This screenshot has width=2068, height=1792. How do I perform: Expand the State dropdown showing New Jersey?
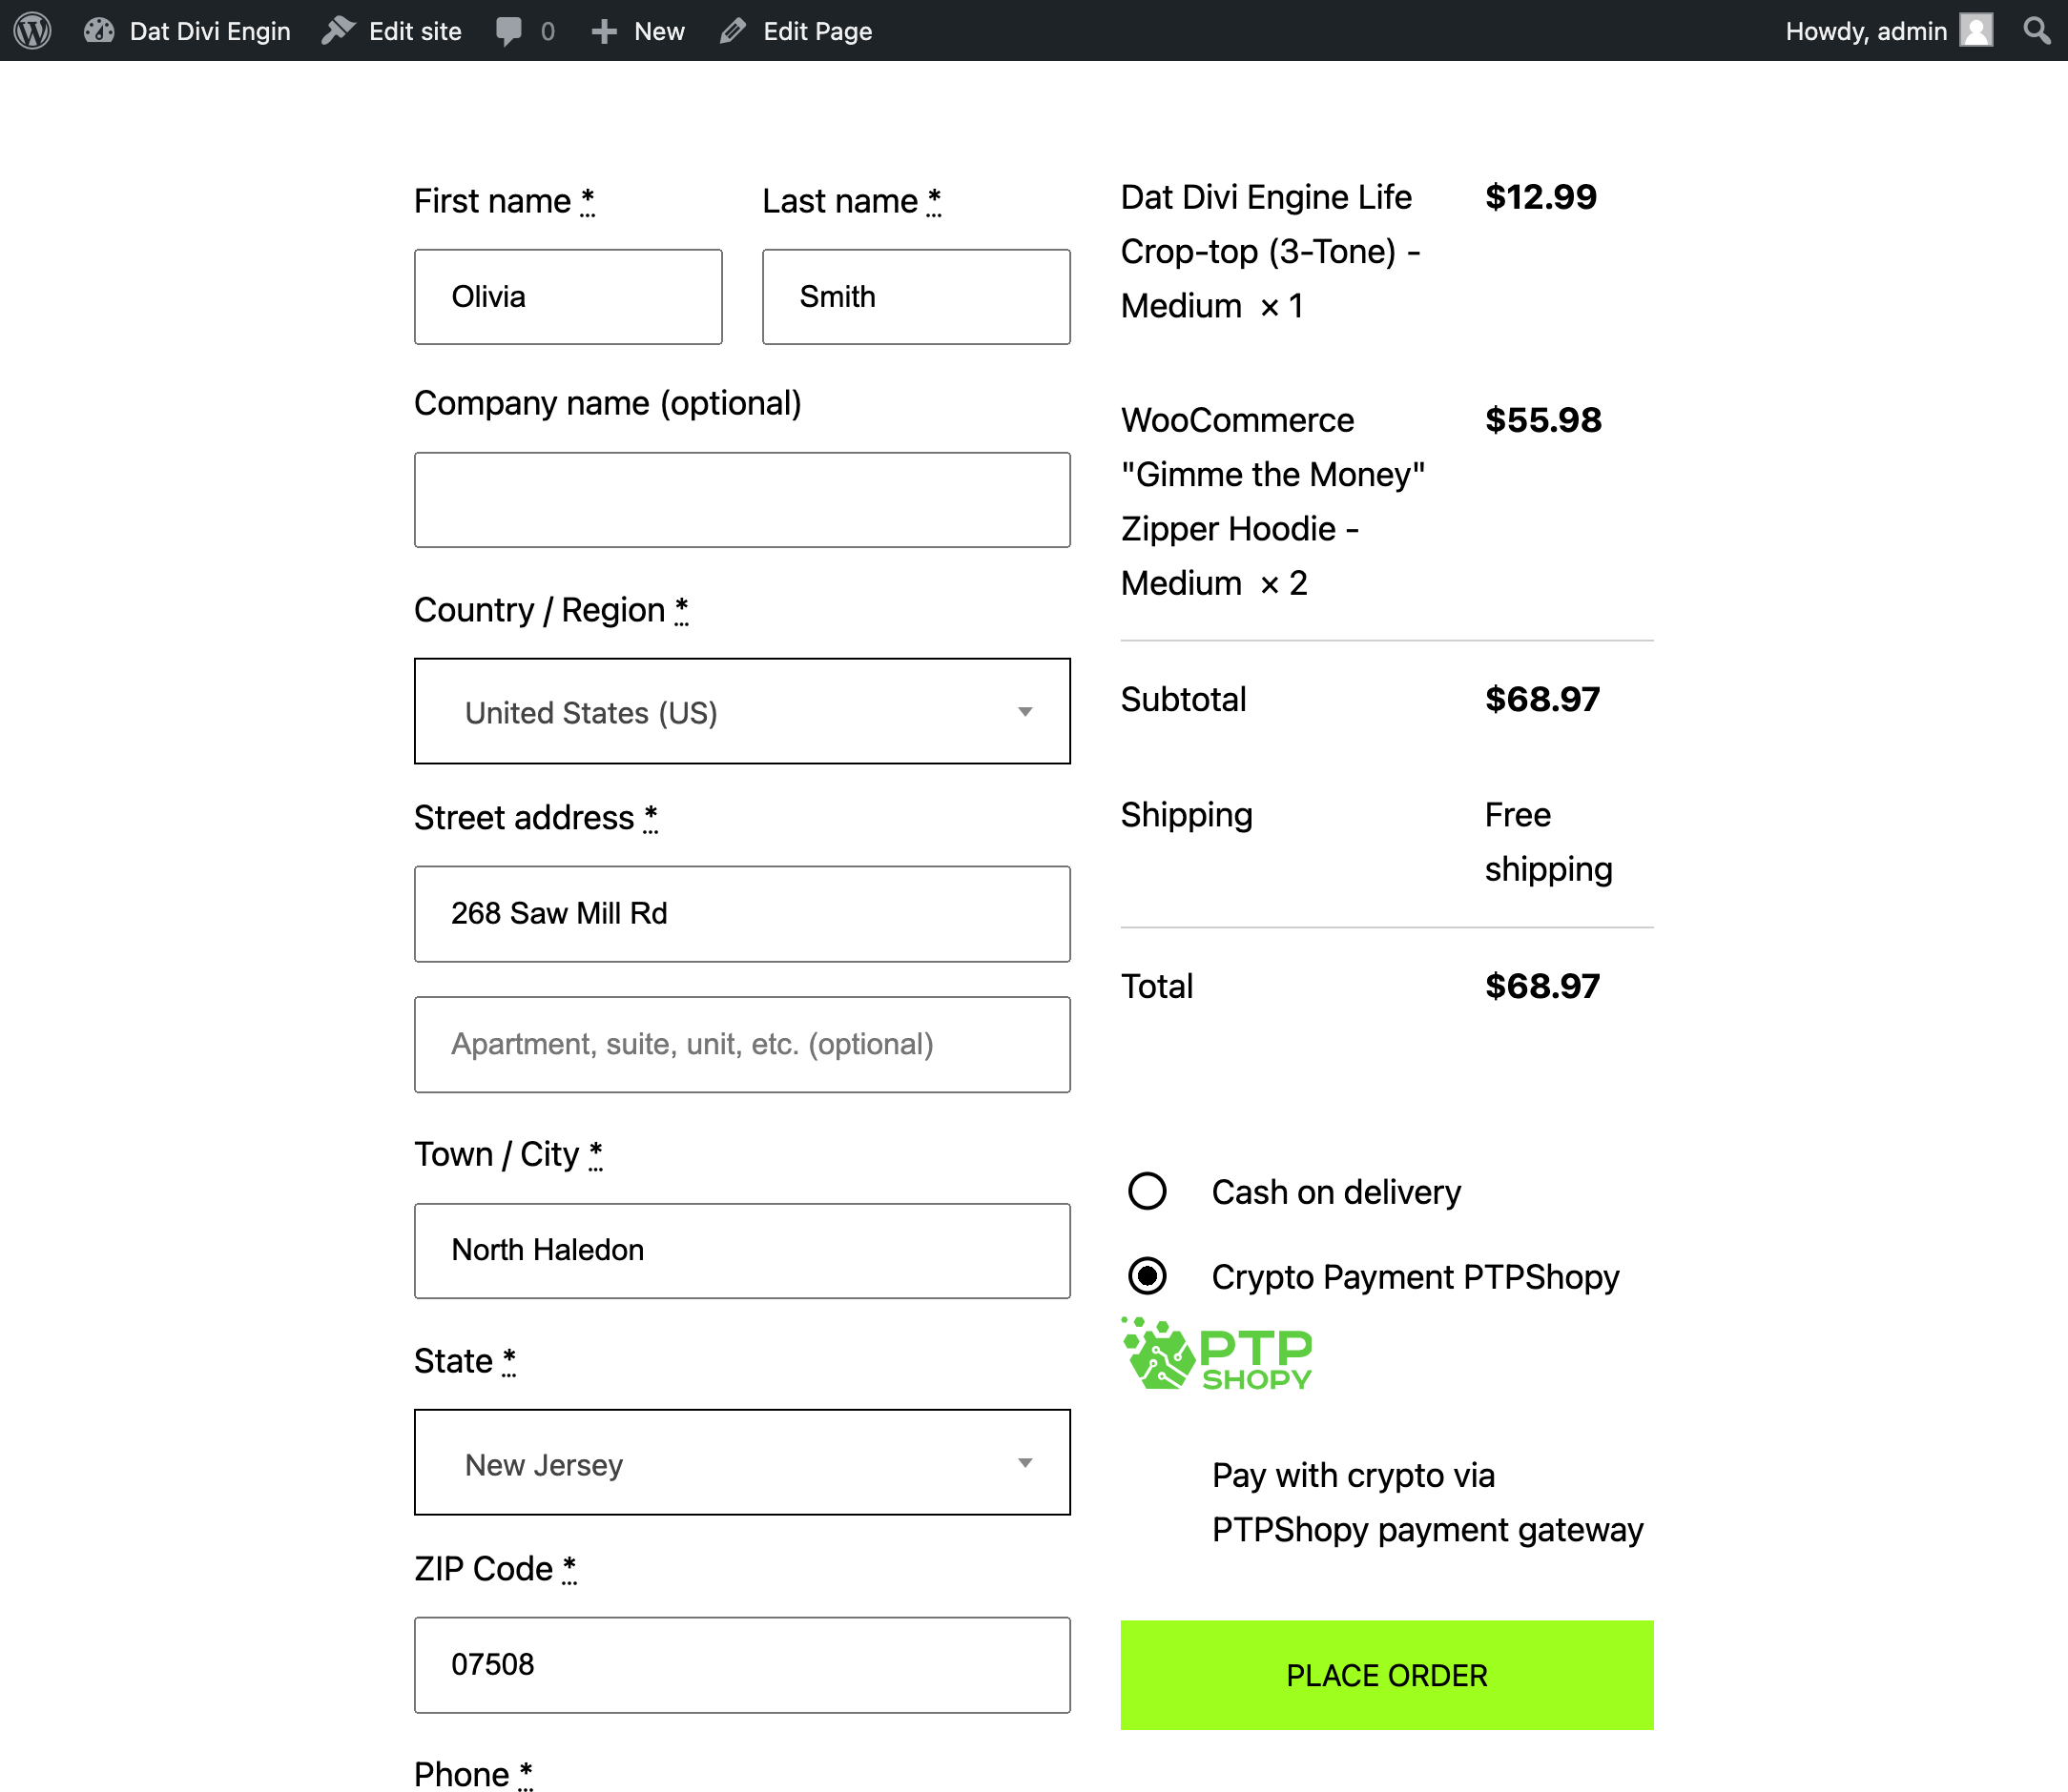click(741, 1462)
